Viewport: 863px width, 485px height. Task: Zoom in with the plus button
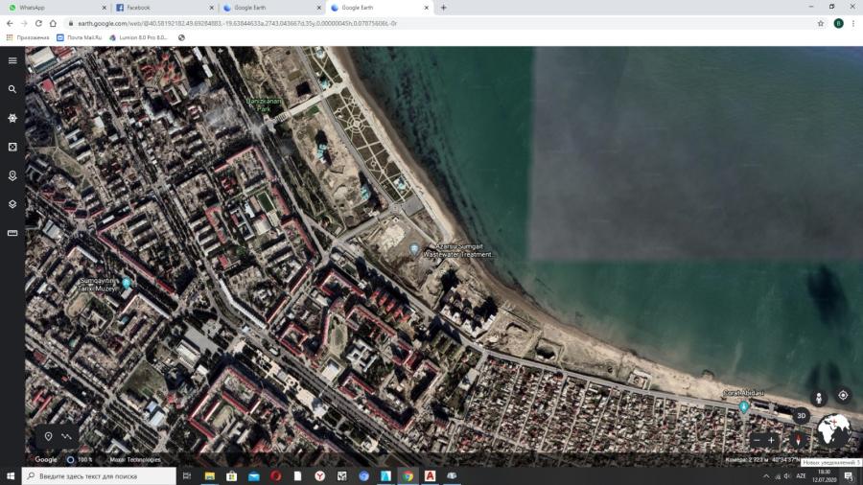click(772, 440)
